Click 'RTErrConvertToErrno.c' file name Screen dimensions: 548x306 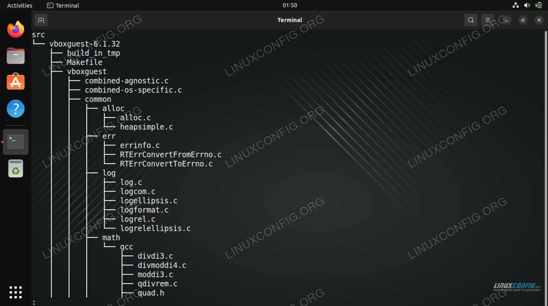tap(166, 164)
